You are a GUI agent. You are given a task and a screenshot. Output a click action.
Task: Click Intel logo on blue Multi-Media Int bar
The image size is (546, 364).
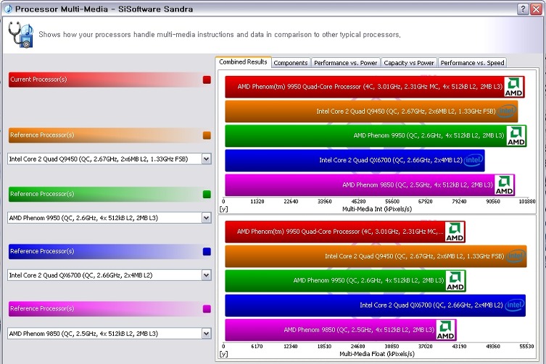click(473, 160)
